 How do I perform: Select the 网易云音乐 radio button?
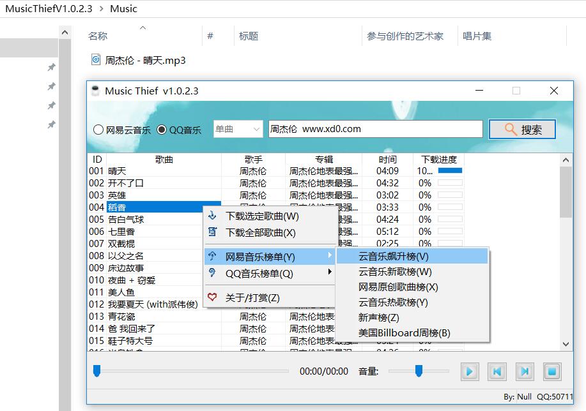(98, 130)
